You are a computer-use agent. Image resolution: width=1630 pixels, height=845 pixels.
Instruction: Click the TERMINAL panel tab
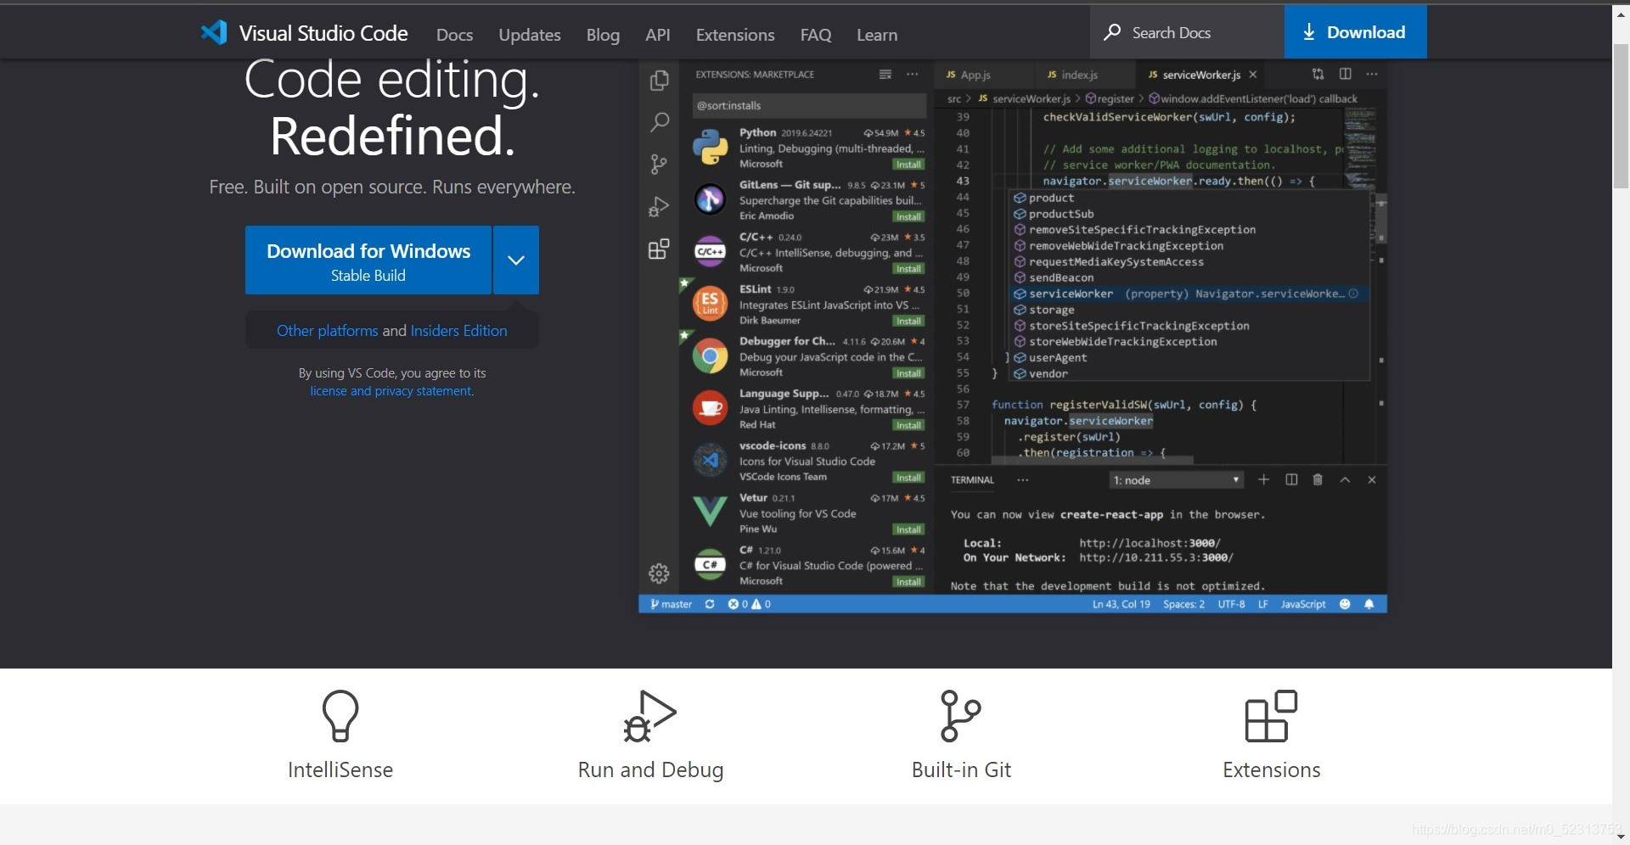[972, 480]
